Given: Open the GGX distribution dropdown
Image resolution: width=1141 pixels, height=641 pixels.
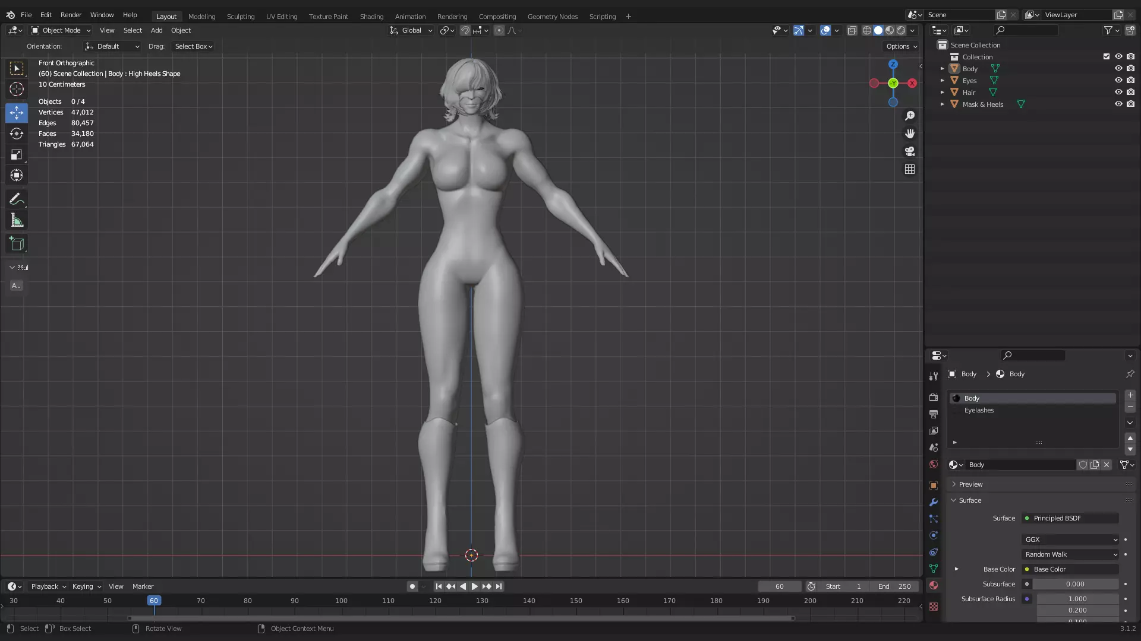Looking at the screenshot, I should [1070, 540].
